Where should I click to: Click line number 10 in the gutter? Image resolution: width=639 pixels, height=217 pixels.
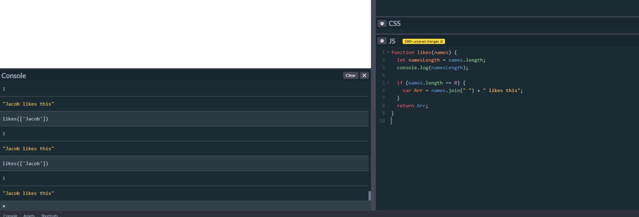382,121
